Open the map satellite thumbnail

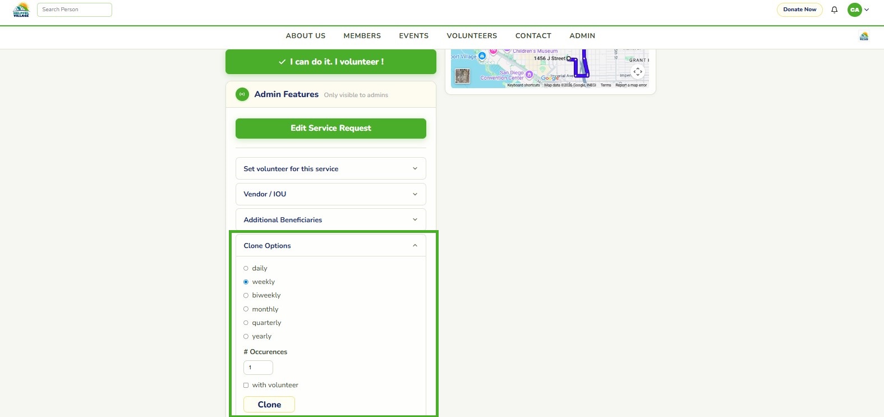pyautogui.click(x=462, y=76)
